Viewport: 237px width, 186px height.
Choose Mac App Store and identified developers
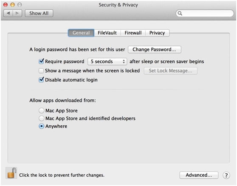[x=42, y=118]
